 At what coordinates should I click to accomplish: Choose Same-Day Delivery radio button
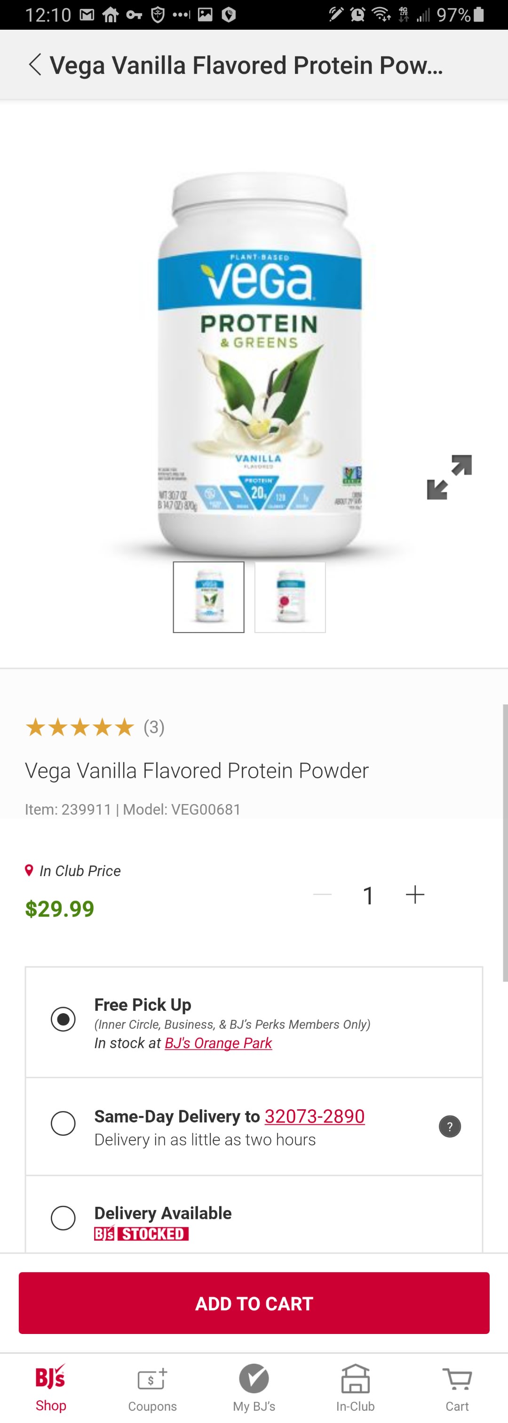(x=63, y=1123)
